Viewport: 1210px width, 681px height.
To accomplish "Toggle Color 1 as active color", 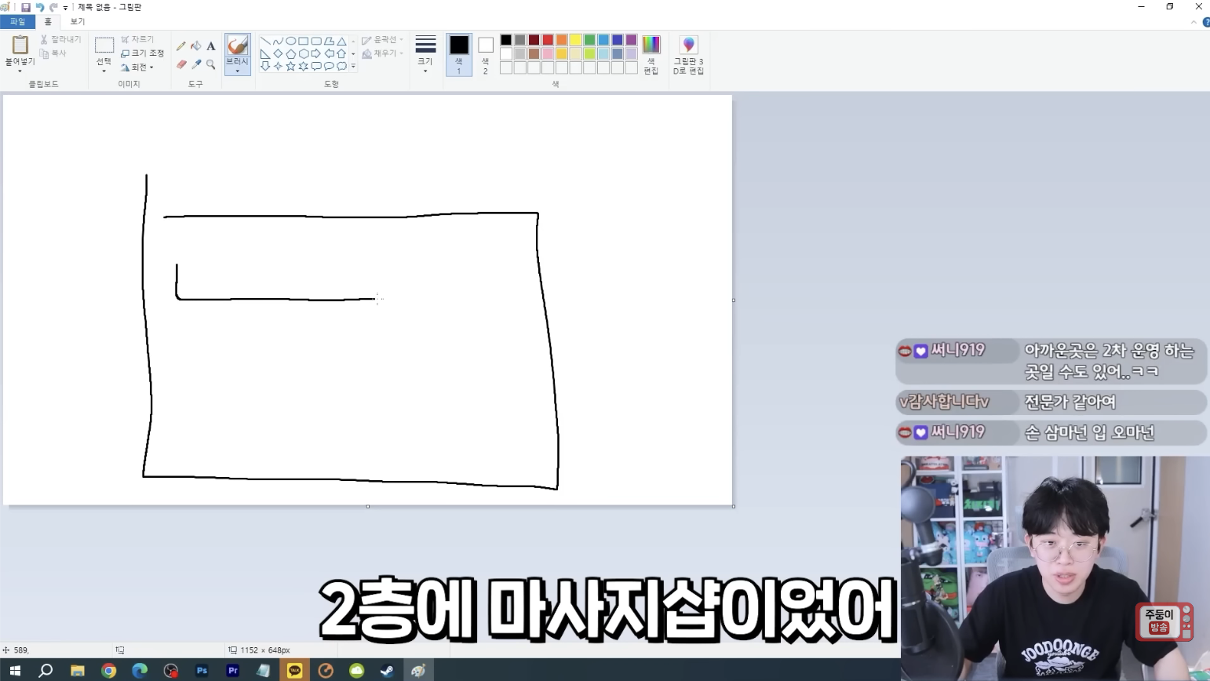I will click(459, 54).
